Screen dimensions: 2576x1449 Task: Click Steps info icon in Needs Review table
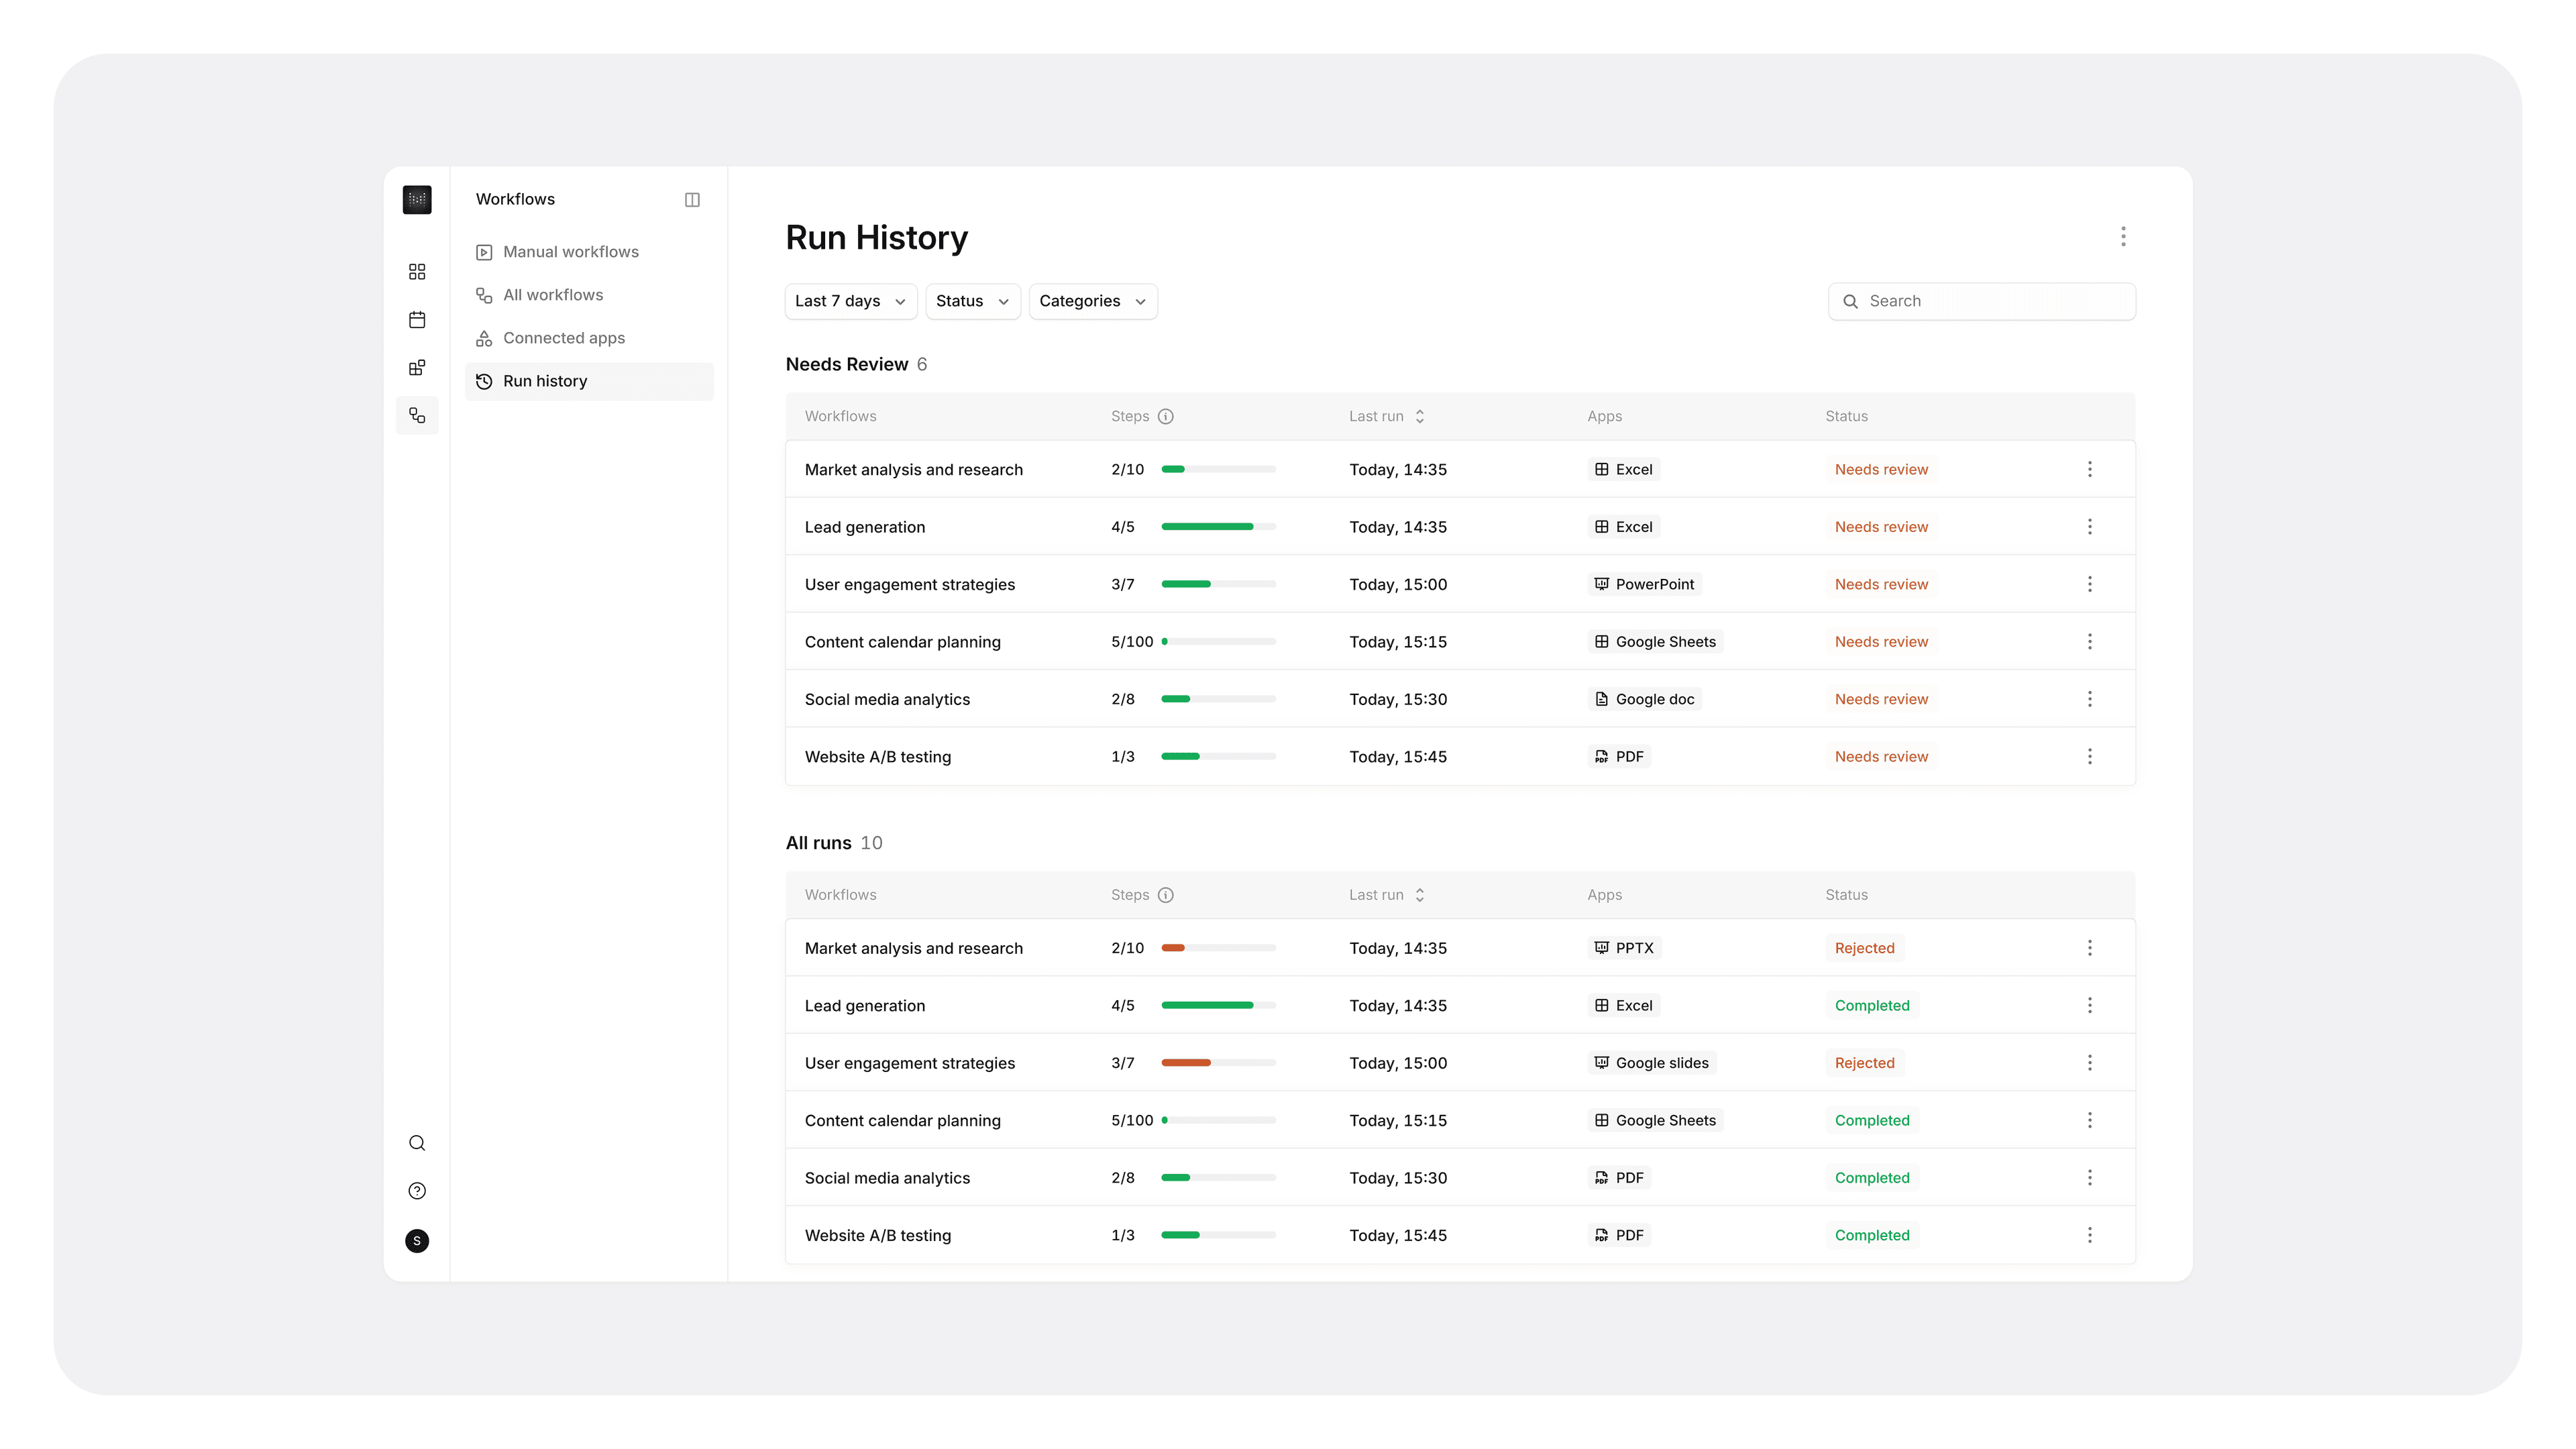click(1166, 416)
